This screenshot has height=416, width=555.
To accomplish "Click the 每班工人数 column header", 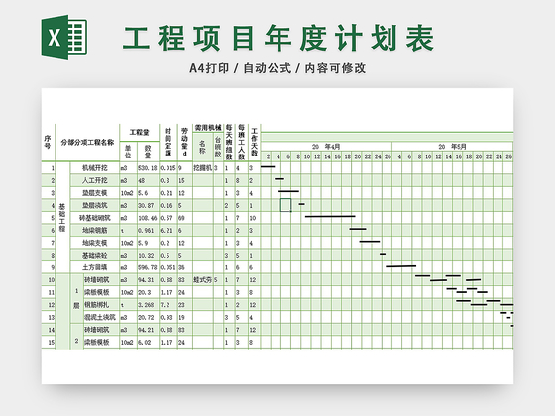I will (x=242, y=143).
